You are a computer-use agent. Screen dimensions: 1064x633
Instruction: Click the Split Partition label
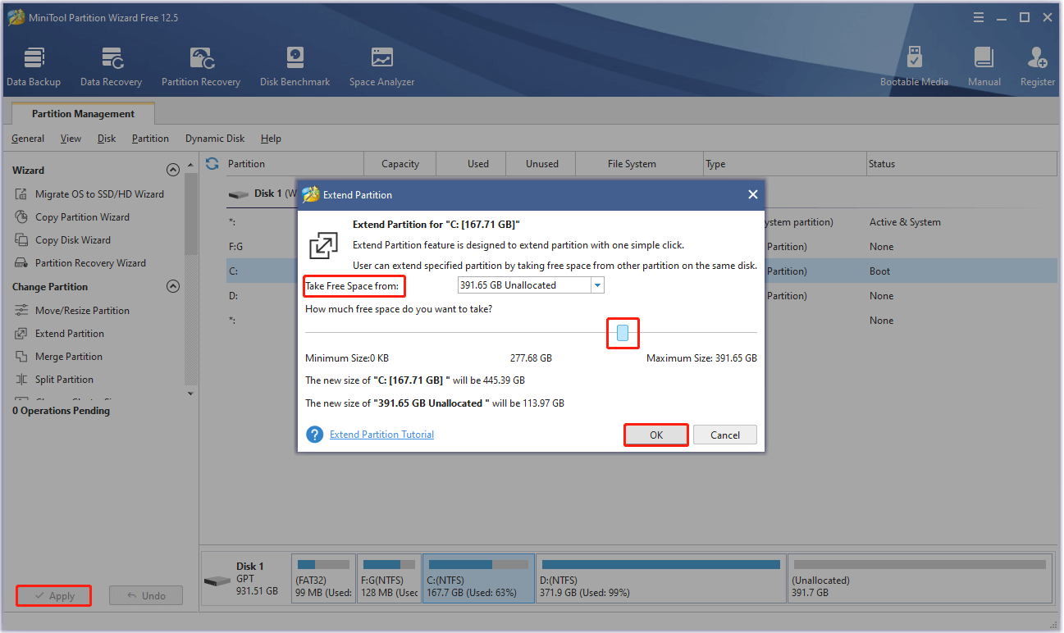[64, 380]
